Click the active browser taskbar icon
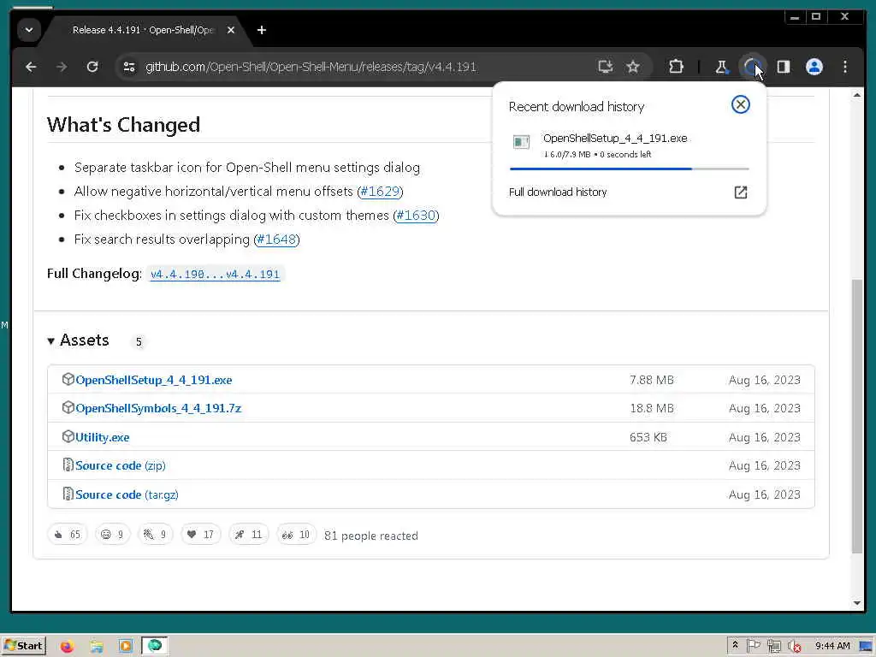 (x=154, y=647)
